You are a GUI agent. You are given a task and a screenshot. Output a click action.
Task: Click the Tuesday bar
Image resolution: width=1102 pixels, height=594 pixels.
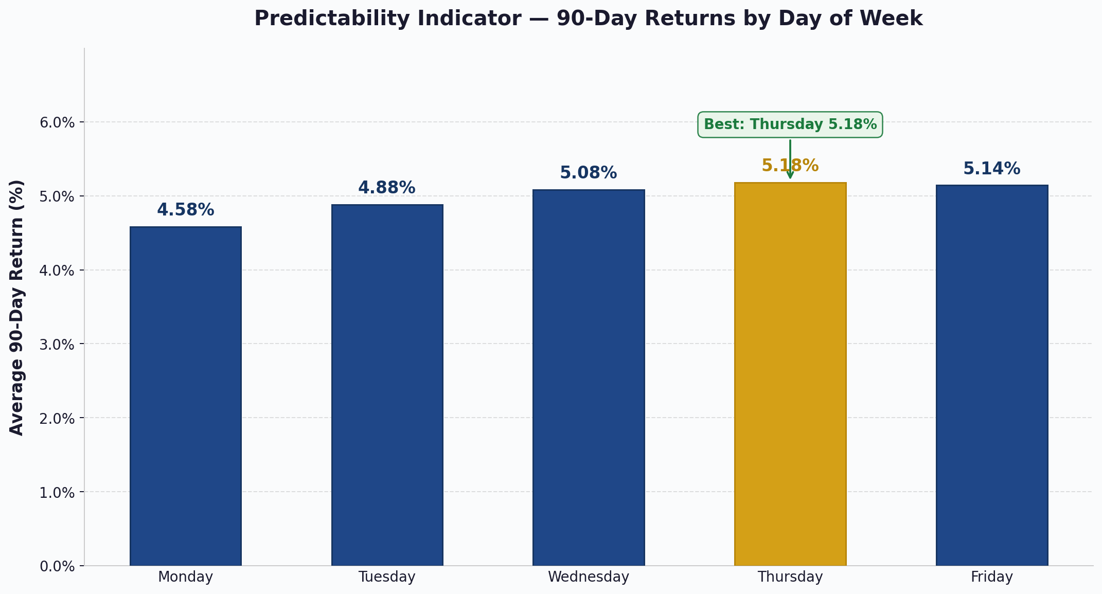pyautogui.click(x=387, y=385)
